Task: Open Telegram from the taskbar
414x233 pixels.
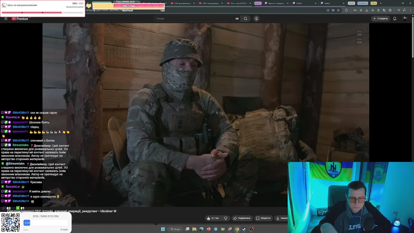Action: pyautogui.click(x=216, y=229)
